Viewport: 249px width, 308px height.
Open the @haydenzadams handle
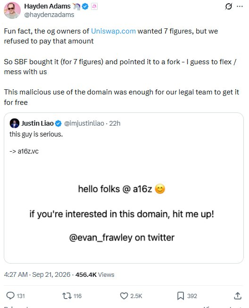pos(49,15)
